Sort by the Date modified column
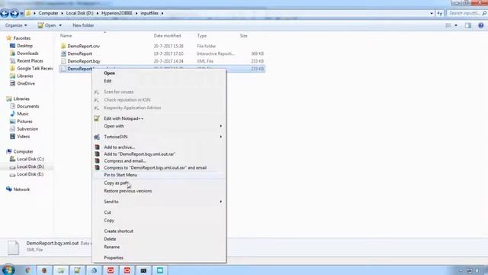 click(167, 36)
